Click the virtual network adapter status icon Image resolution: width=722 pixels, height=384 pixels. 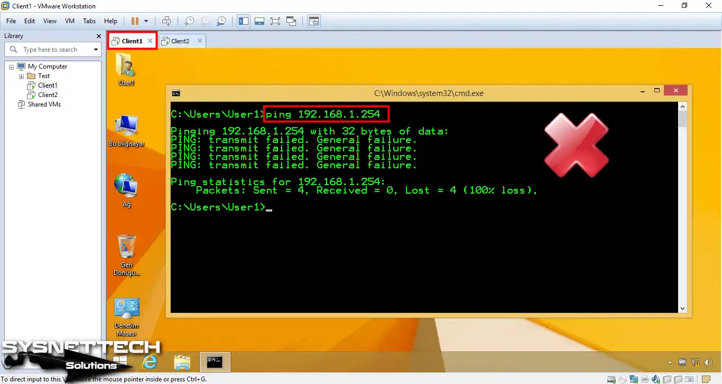coord(634,379)
